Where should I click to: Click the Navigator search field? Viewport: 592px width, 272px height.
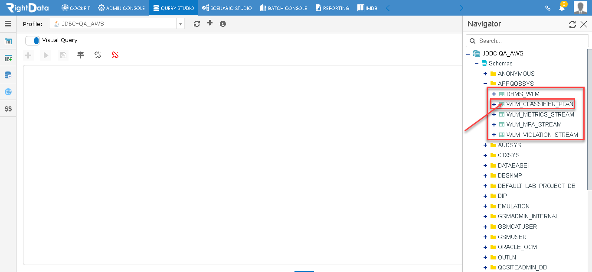pyautogui.click(x=527, y=41)
